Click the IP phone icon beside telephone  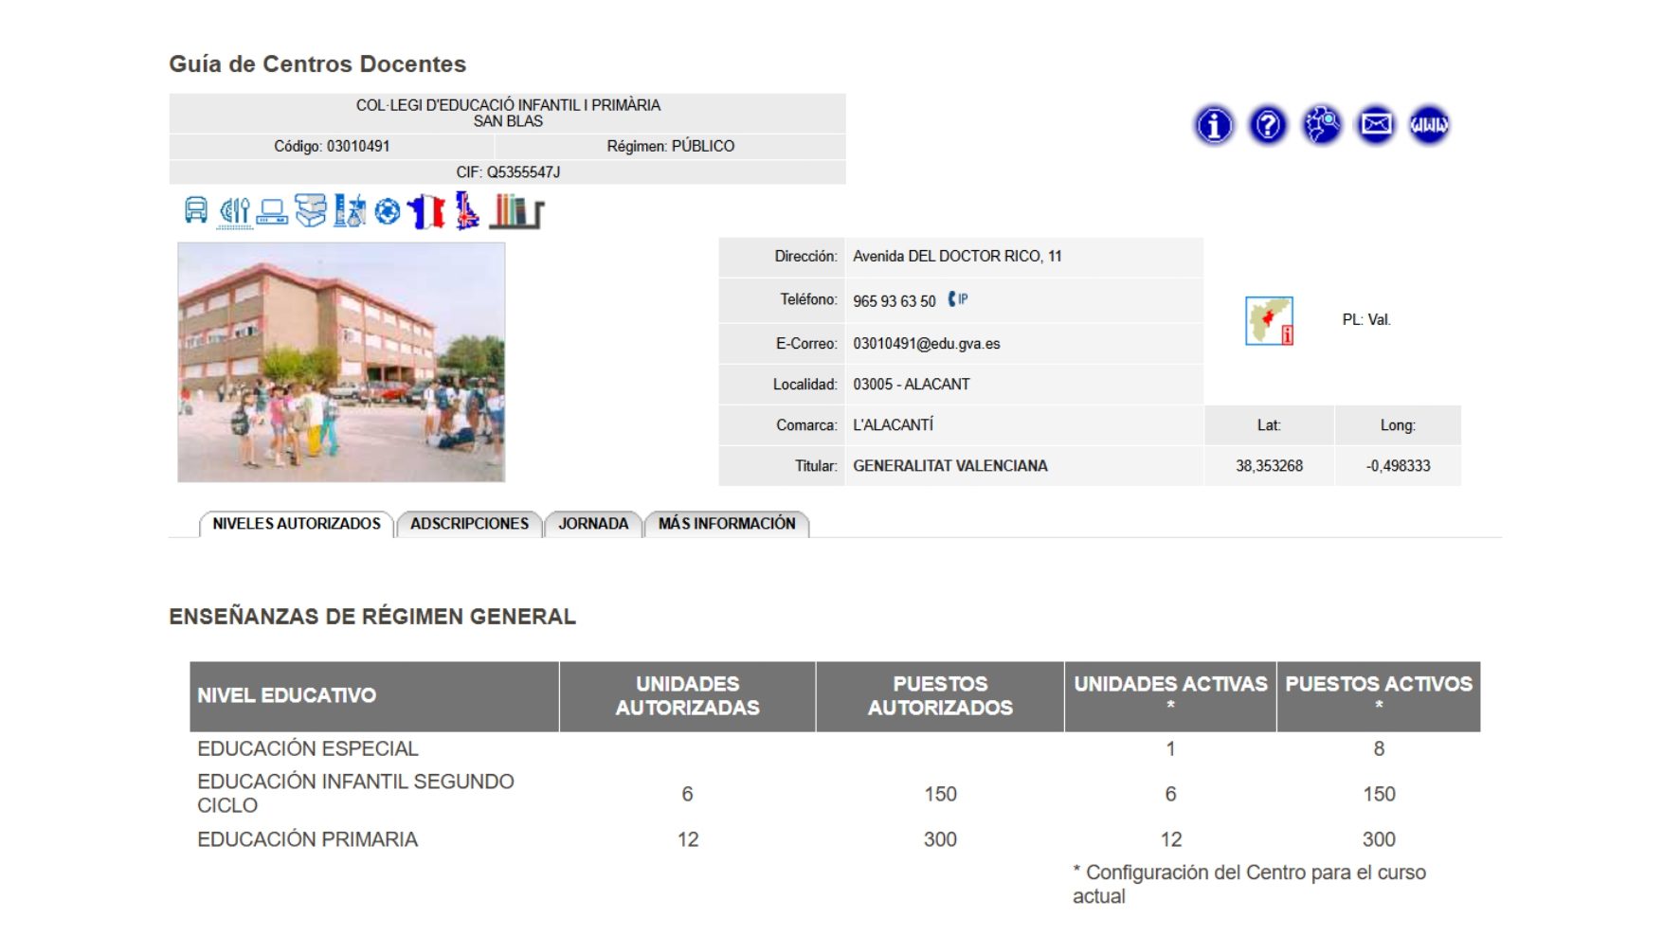[x=958, y=299]
